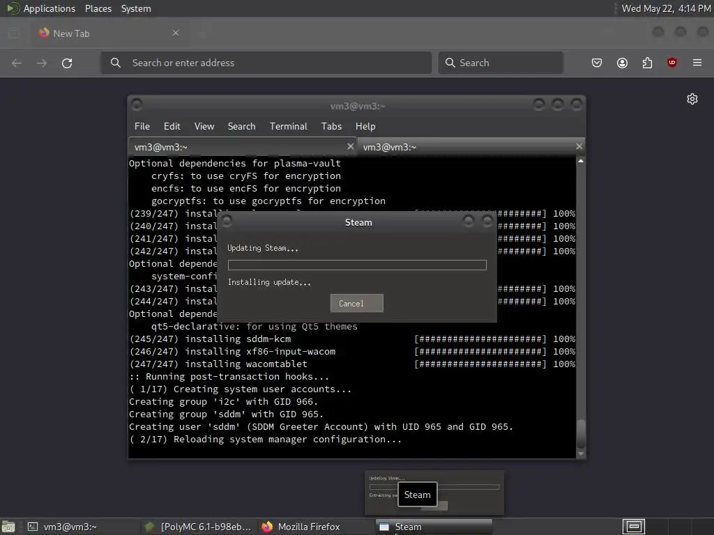
Task: Open terminal Search menu
Action: (x=241, y=127)
